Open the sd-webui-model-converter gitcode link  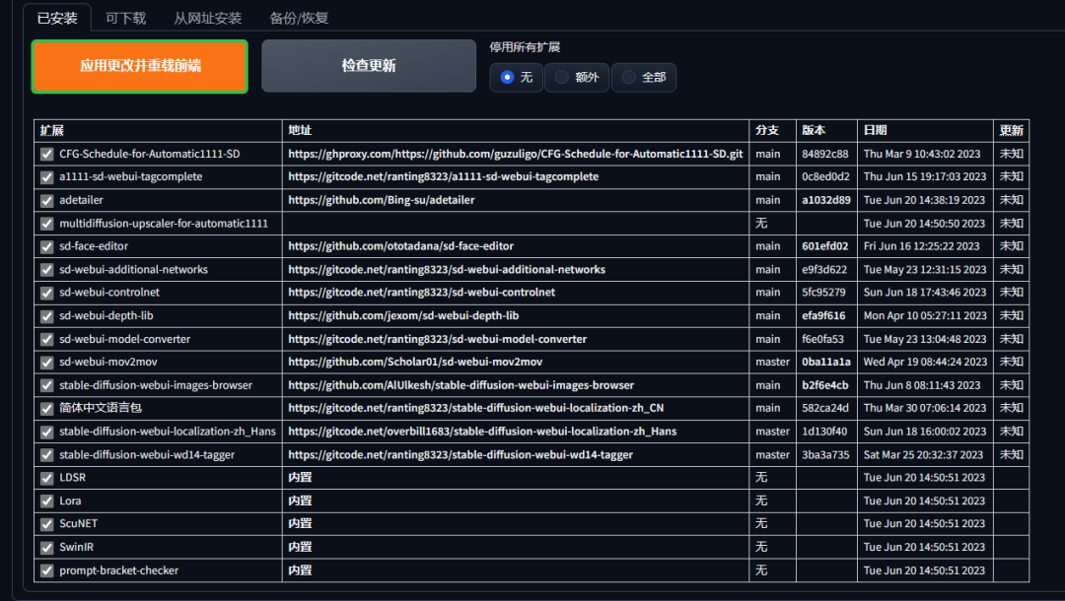tap(438, 339)
